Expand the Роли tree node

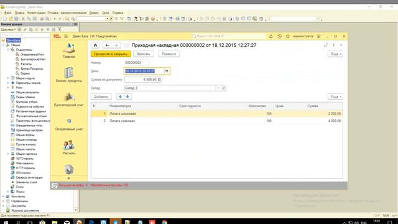click(x=8, y=88)
